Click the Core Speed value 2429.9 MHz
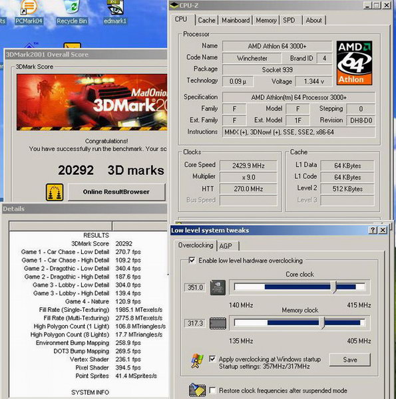This screenshot has width=396, height=399. pos(248,166)
